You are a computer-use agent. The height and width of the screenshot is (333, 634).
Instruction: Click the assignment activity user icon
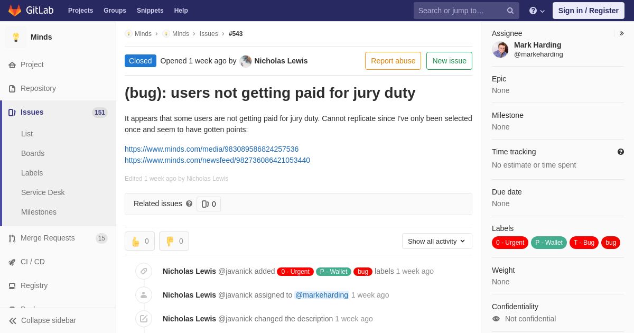point(144,295)
